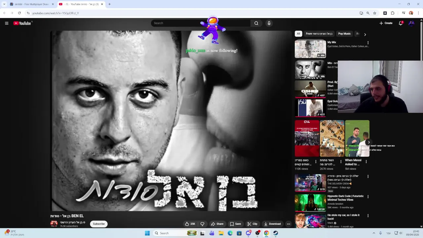Select the All filter chip
Viewport: 423px width, 238px height.
(x=298, y=34)
